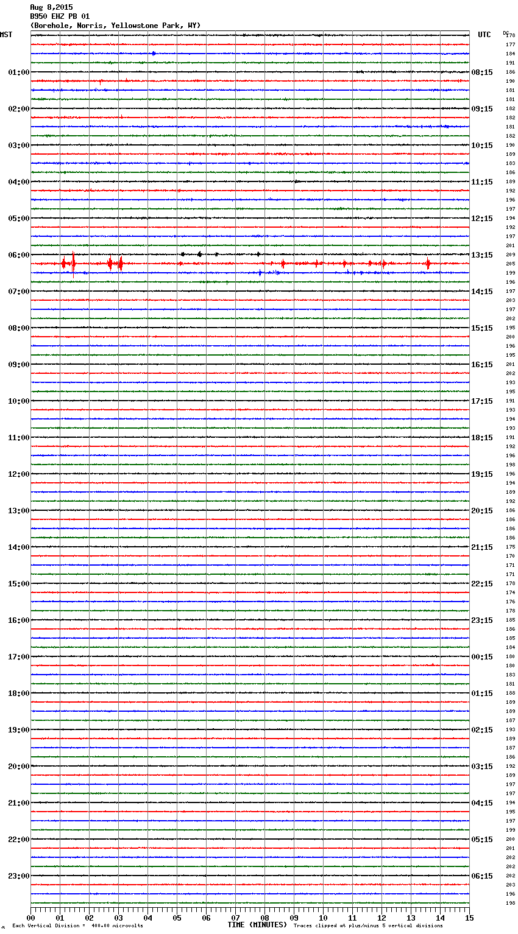
Task: Click the 04:15 UTC time label
Action: pyautogui.click(x=482, y=803)
